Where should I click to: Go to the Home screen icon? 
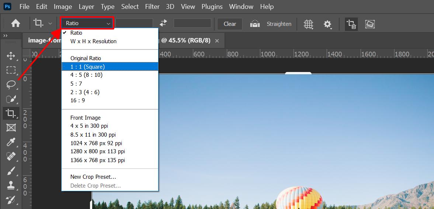(x=15, y=24)
